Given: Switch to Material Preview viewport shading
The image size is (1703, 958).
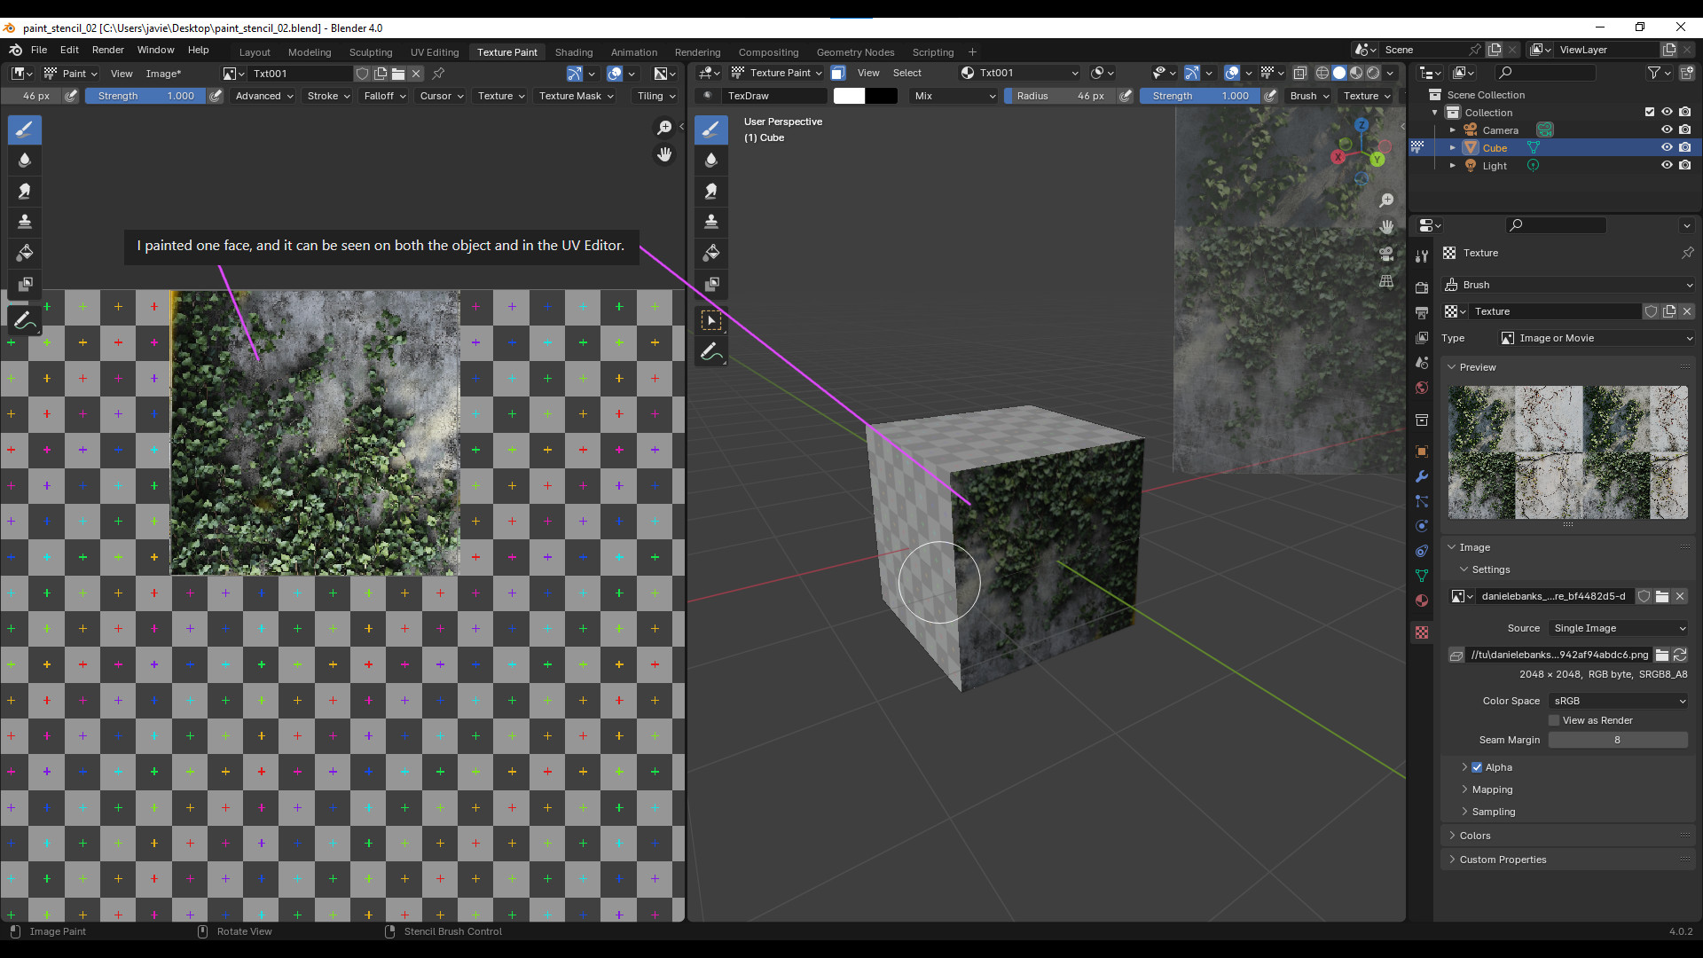Looking at the screenshot, I should point(1356,73).
